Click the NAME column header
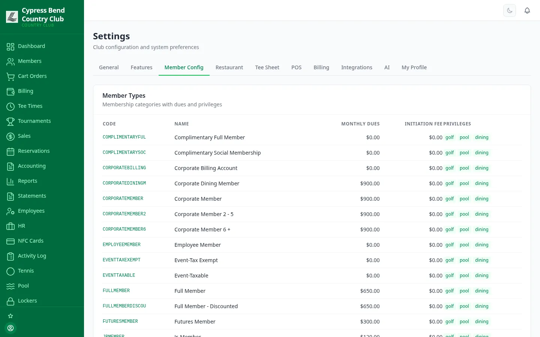 pos(181,124)
